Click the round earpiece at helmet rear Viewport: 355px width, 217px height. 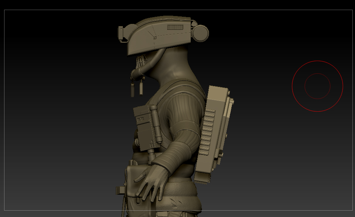pos(200,33)
